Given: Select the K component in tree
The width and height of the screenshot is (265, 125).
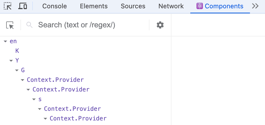Looking at the screenshot, I should [17, 51].
